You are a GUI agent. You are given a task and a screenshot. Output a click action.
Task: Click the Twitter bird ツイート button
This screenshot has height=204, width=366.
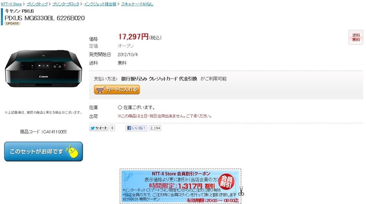tap(99, 128)
